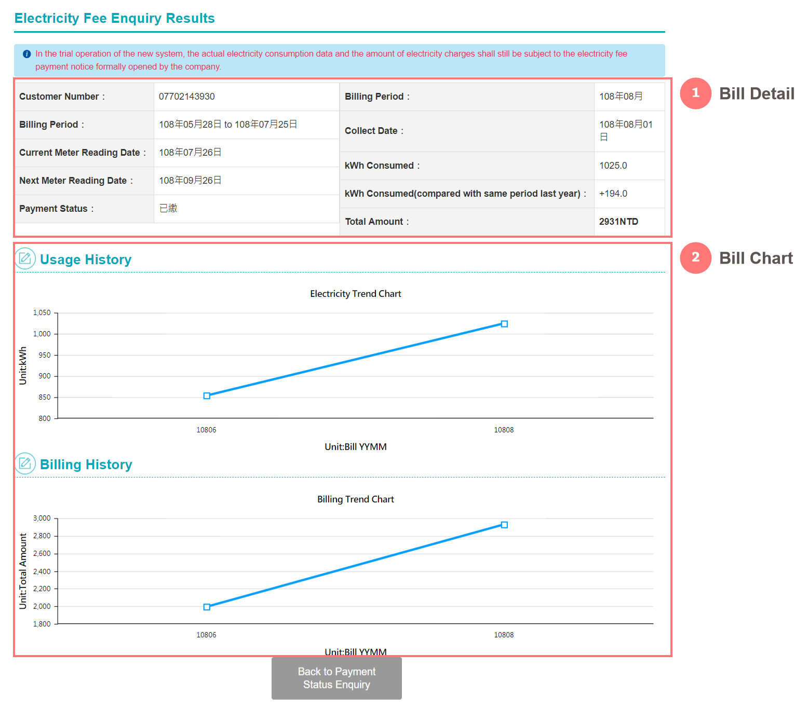795x708 pixels.
Task: Click the edit icon beside Usage History
Action: point(25,258)
